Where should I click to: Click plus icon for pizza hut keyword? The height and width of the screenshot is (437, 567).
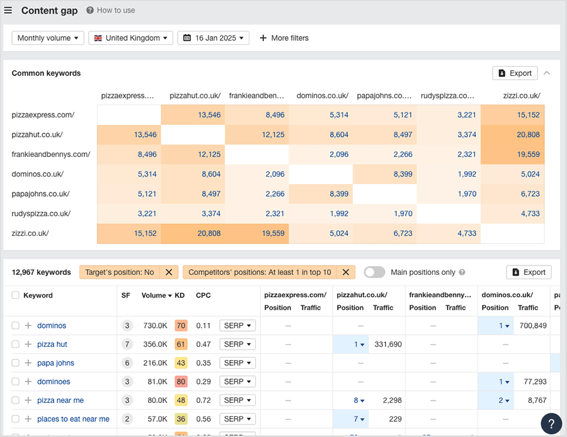[28, 344]
